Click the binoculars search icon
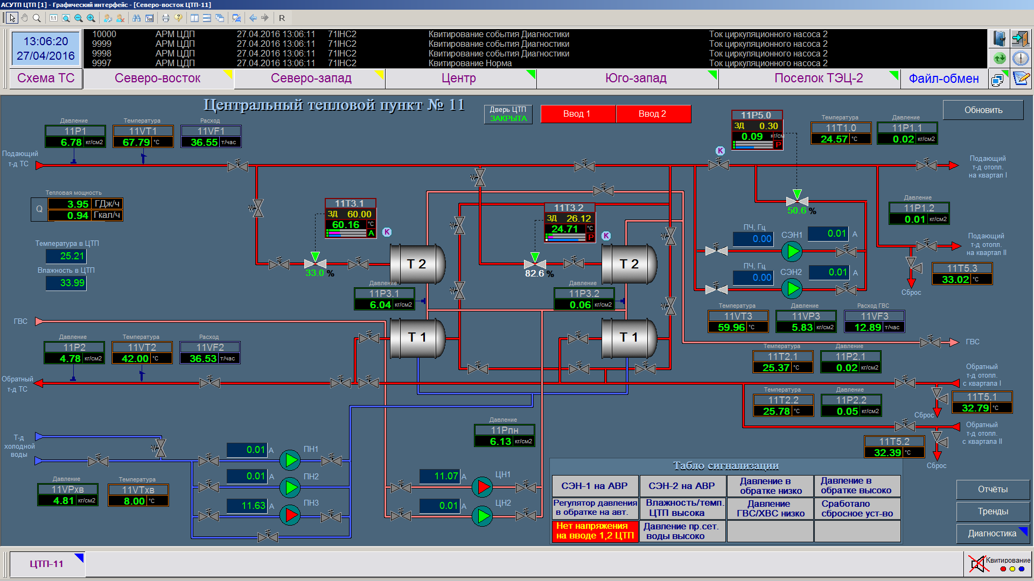 coord(136,18)
